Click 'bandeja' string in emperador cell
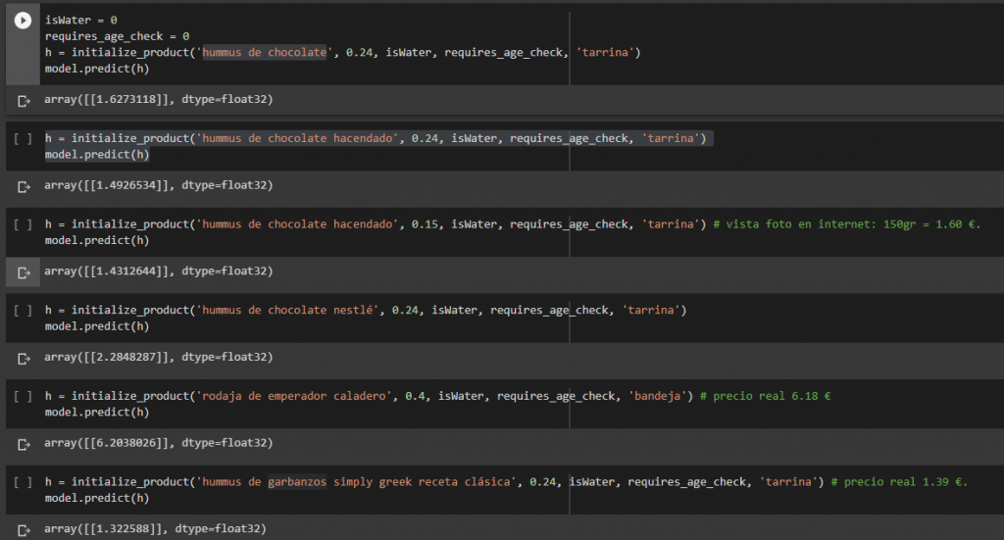Viewport: 1004px width, 540px height. click(658, 396)
